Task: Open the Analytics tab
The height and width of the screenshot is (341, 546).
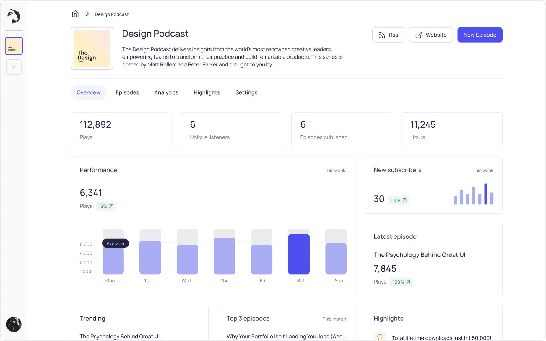Action: click(x=166, y=92)
